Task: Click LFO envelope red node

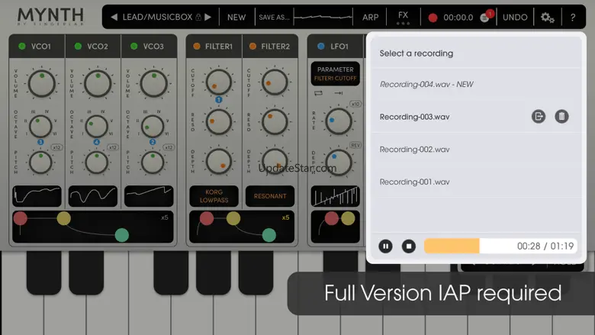Action: pyautogui.click(x=331, y=218)
